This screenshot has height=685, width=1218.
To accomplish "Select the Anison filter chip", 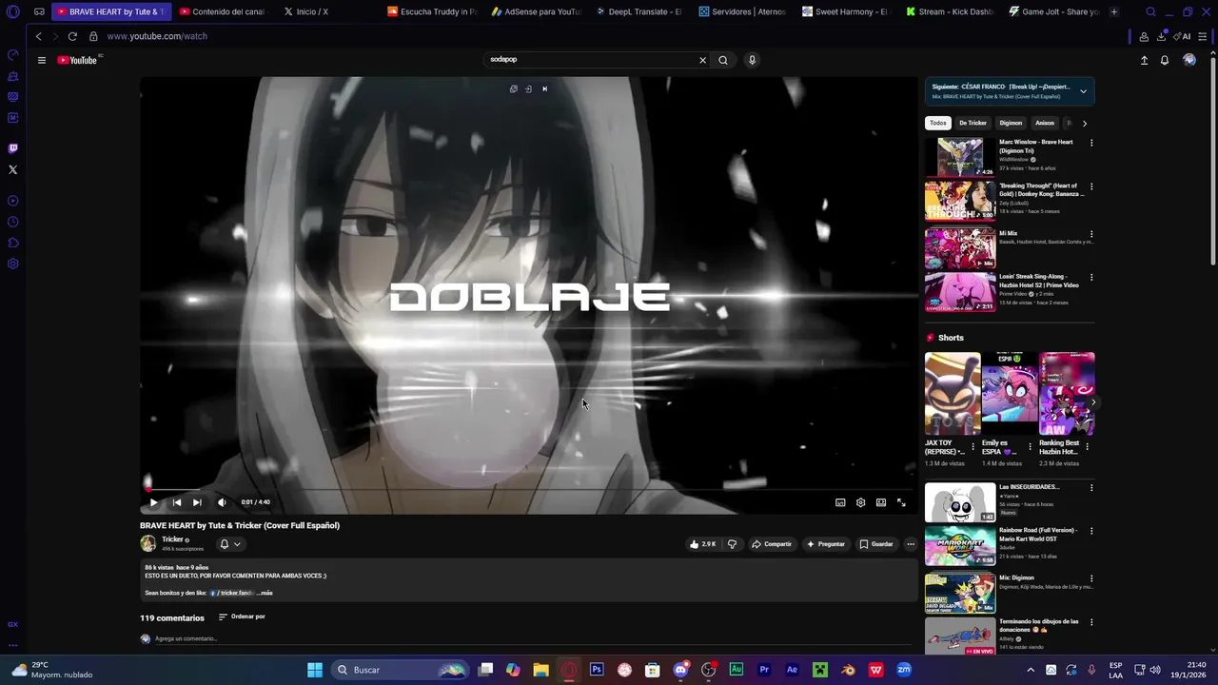I will pyautogui.click(x=1045, y=123).
